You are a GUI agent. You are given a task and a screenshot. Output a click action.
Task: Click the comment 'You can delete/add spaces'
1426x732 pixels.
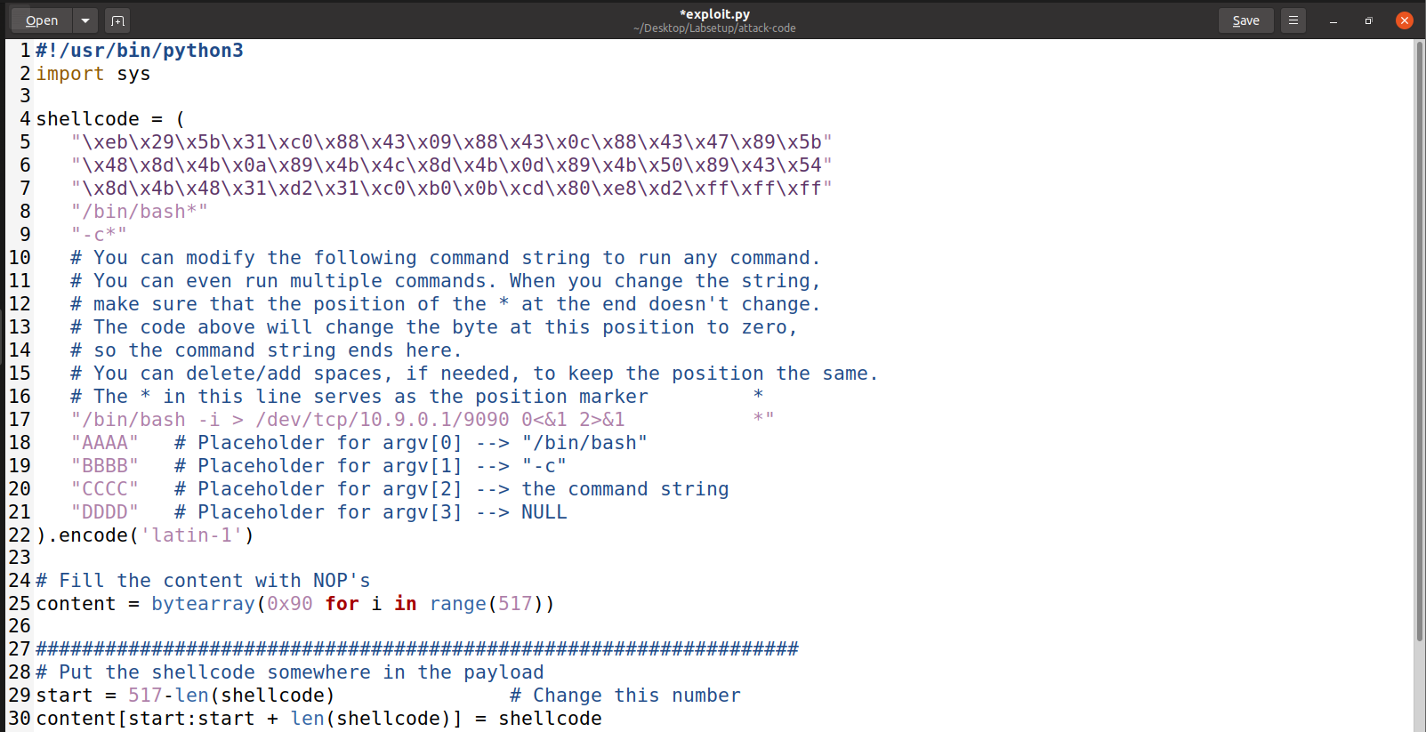(x=475, y=374)
